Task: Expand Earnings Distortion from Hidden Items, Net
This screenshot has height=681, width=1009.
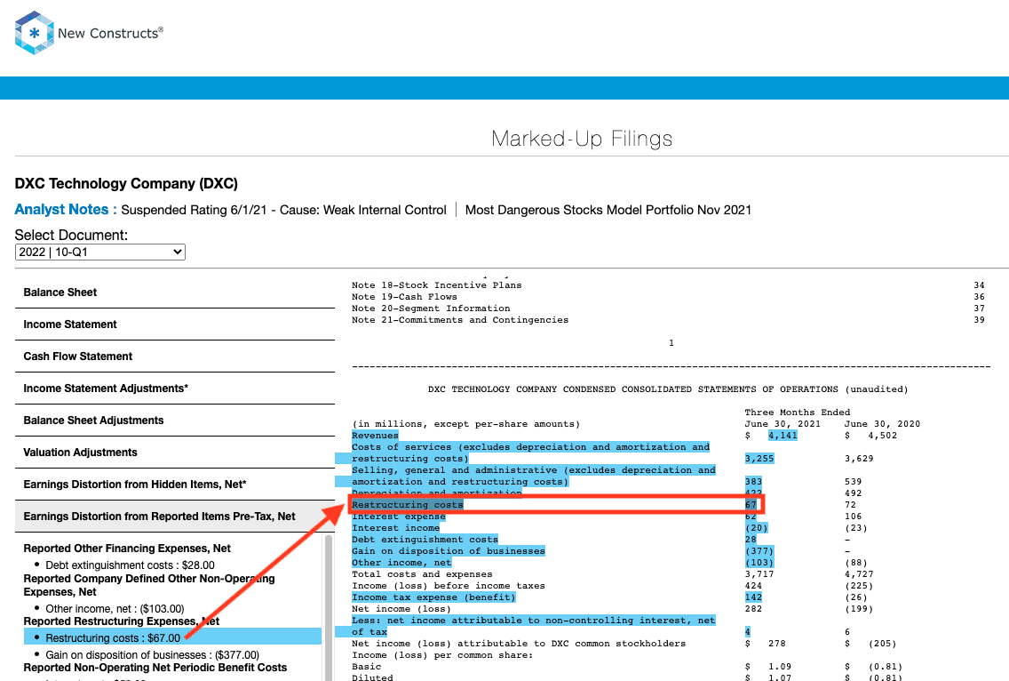Action: pyautogui.click(x=174, y=485)
